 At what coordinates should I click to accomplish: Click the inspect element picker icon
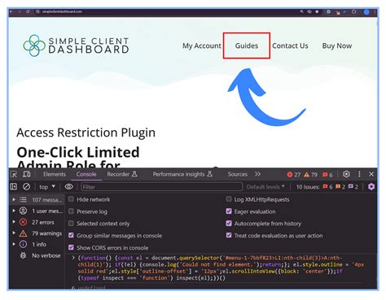[14, 174]
